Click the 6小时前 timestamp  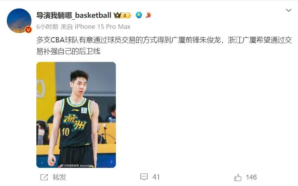click(x=47, y=27)
